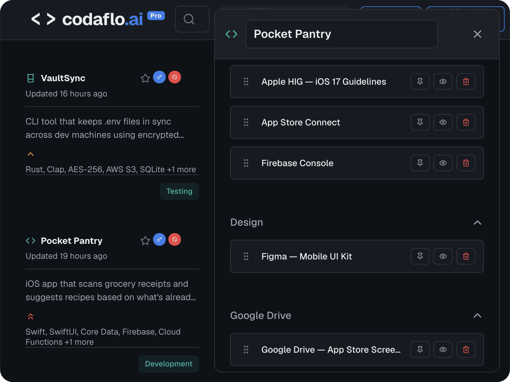Open the search button in header
Image resolution: width=510 pixels, height=382 pixels.
pyautogui.click(x=192, y=19)
